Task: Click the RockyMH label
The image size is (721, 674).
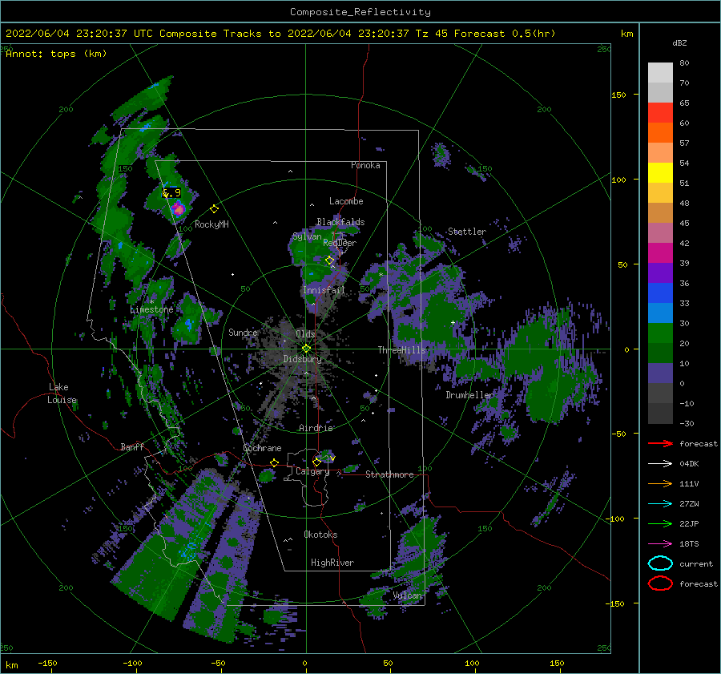Action: click(x=211, y=224)
